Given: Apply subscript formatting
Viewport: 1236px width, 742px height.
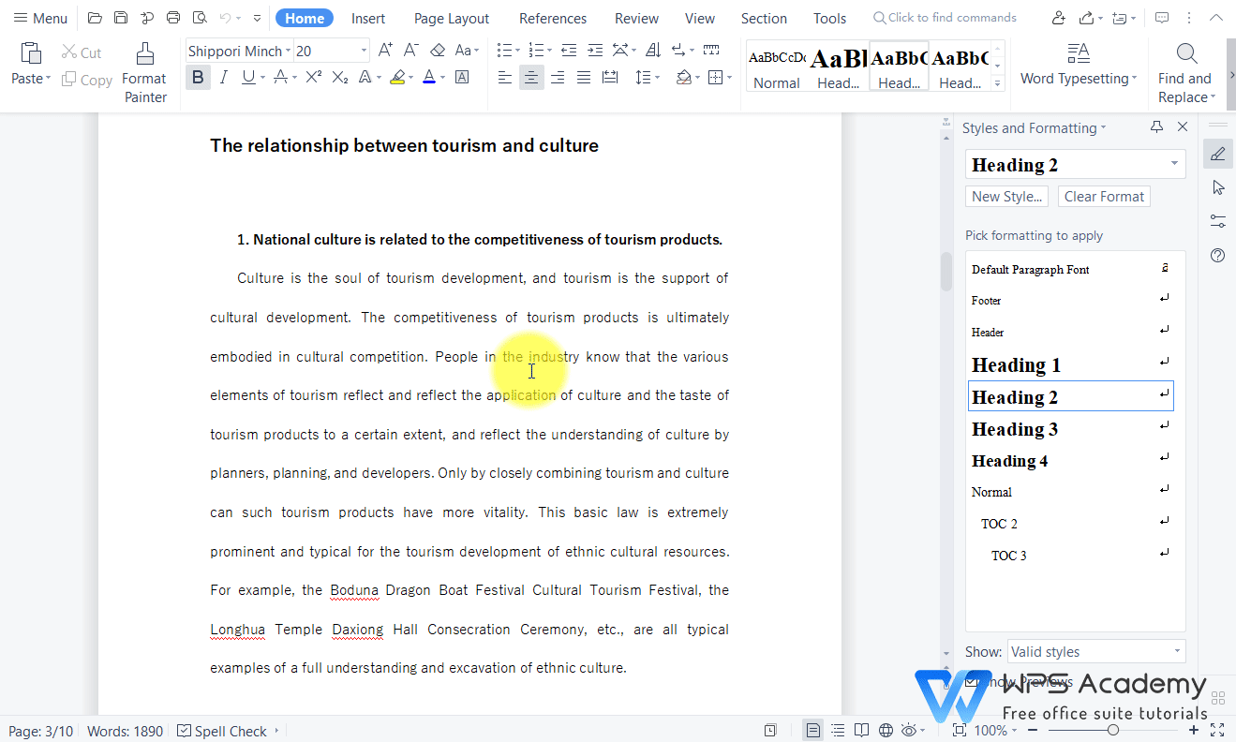Looking at the screenshot, I should [338, 78].
